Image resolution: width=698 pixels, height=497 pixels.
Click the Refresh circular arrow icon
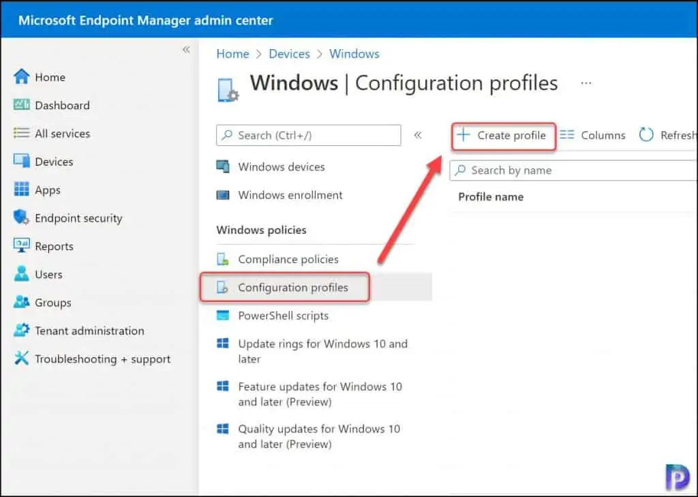pos(646,134)
